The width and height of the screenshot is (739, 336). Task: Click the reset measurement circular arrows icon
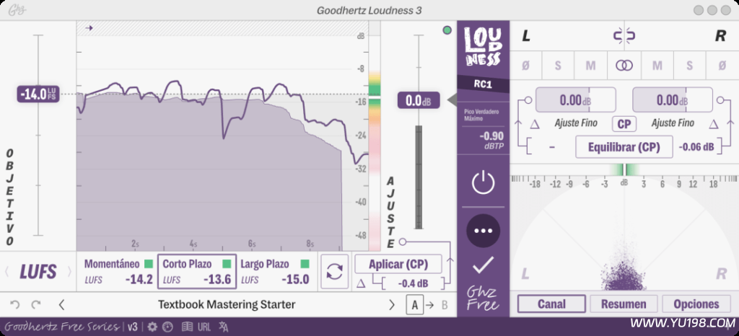(x=335, y=272)
